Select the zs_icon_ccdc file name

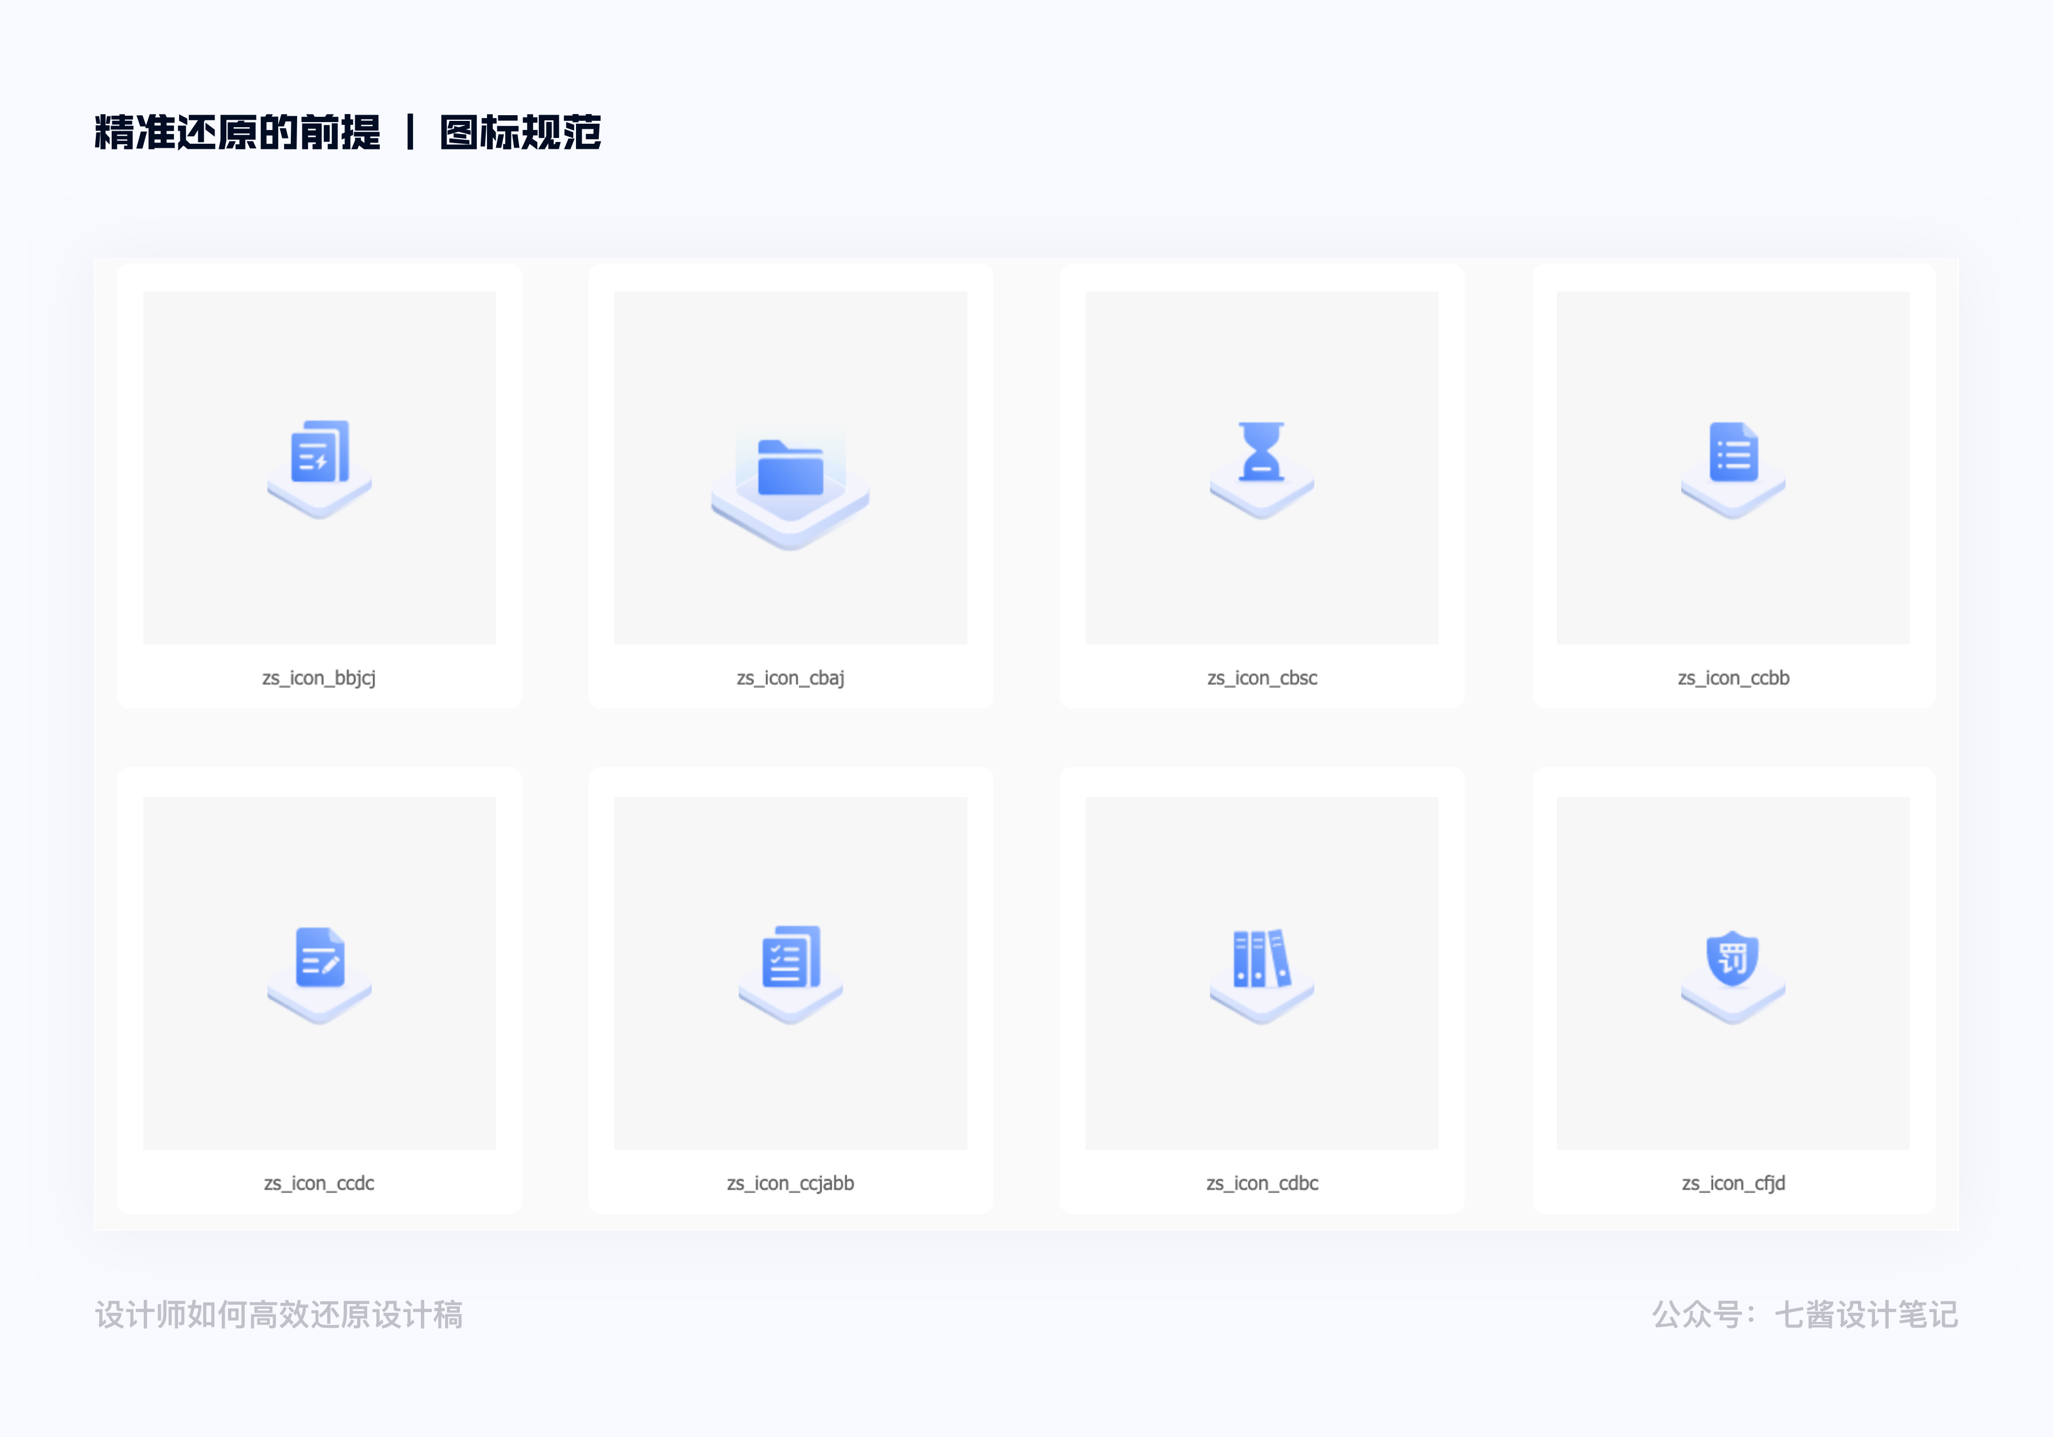(319, 1183)
